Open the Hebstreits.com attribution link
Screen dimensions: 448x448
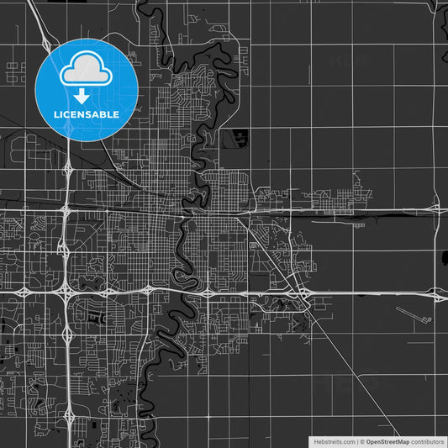335,442
